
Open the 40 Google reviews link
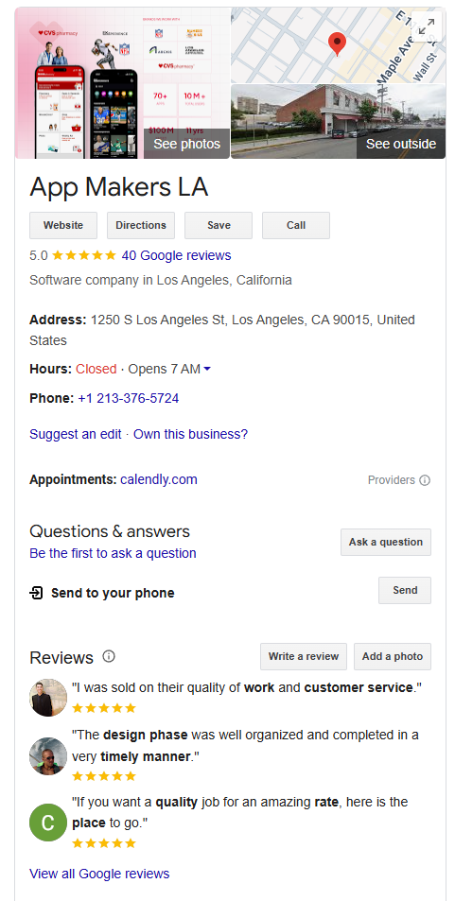pos(177,255)
